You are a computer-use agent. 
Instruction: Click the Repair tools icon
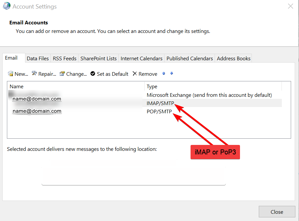point(34,73)
